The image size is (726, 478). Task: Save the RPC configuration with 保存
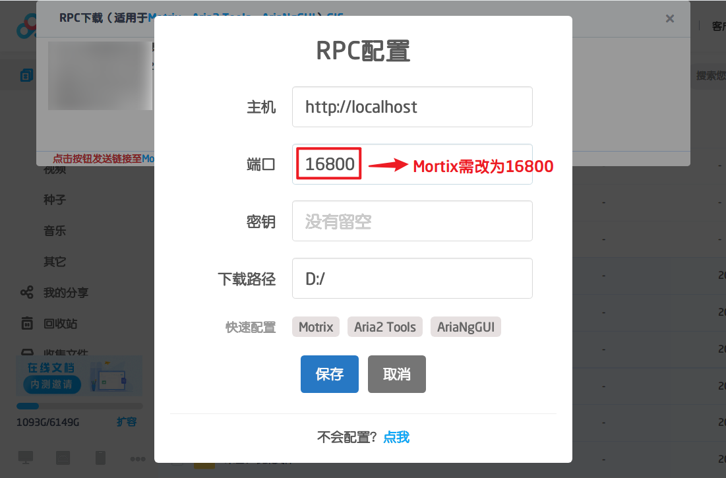point(330,374)
